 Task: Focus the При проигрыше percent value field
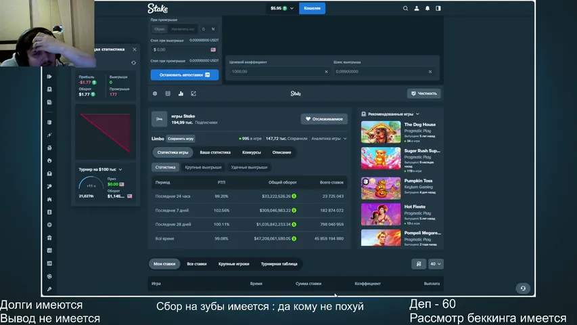pyautogui.click(x=204, y=29)
